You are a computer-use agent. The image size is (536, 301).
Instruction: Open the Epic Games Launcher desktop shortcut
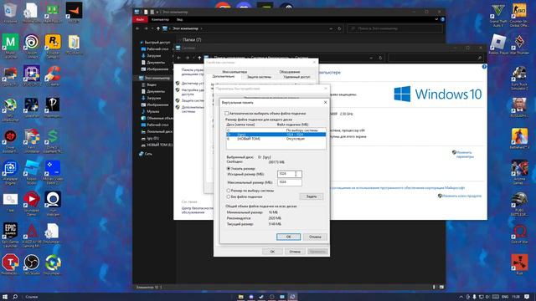coord(10,235)
